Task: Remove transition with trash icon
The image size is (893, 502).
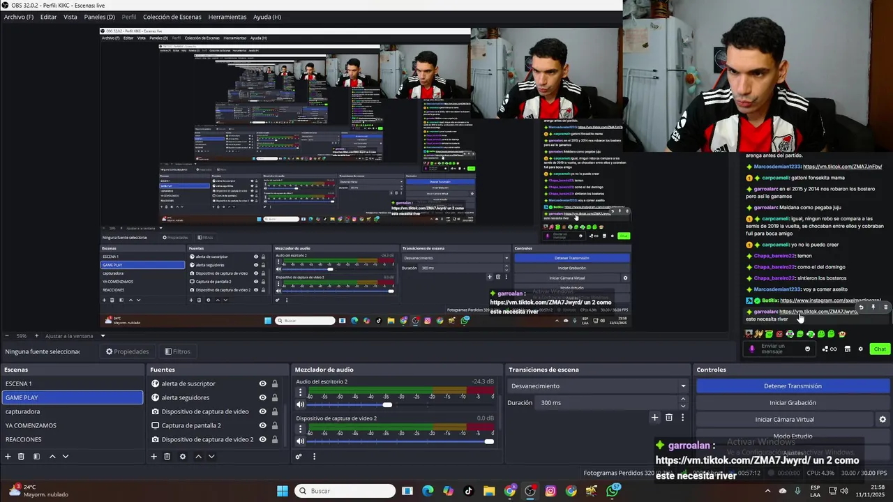Action: 668,417
